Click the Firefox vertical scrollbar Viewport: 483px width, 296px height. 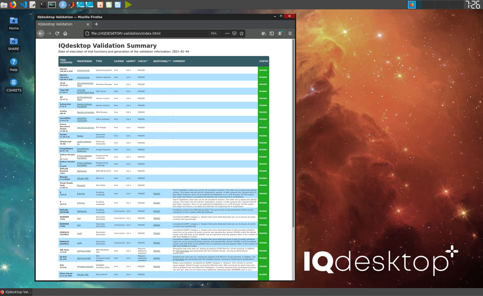click(x=293, y=133)
